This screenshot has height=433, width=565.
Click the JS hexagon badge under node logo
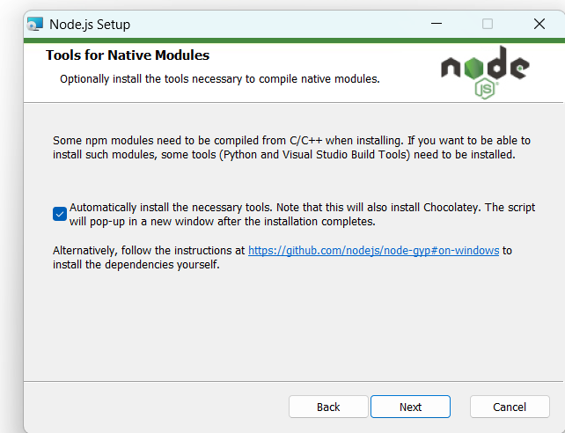coord(485,89)
